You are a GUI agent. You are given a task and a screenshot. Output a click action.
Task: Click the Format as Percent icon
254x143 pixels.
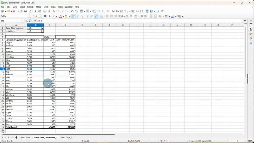pos(127,16)
